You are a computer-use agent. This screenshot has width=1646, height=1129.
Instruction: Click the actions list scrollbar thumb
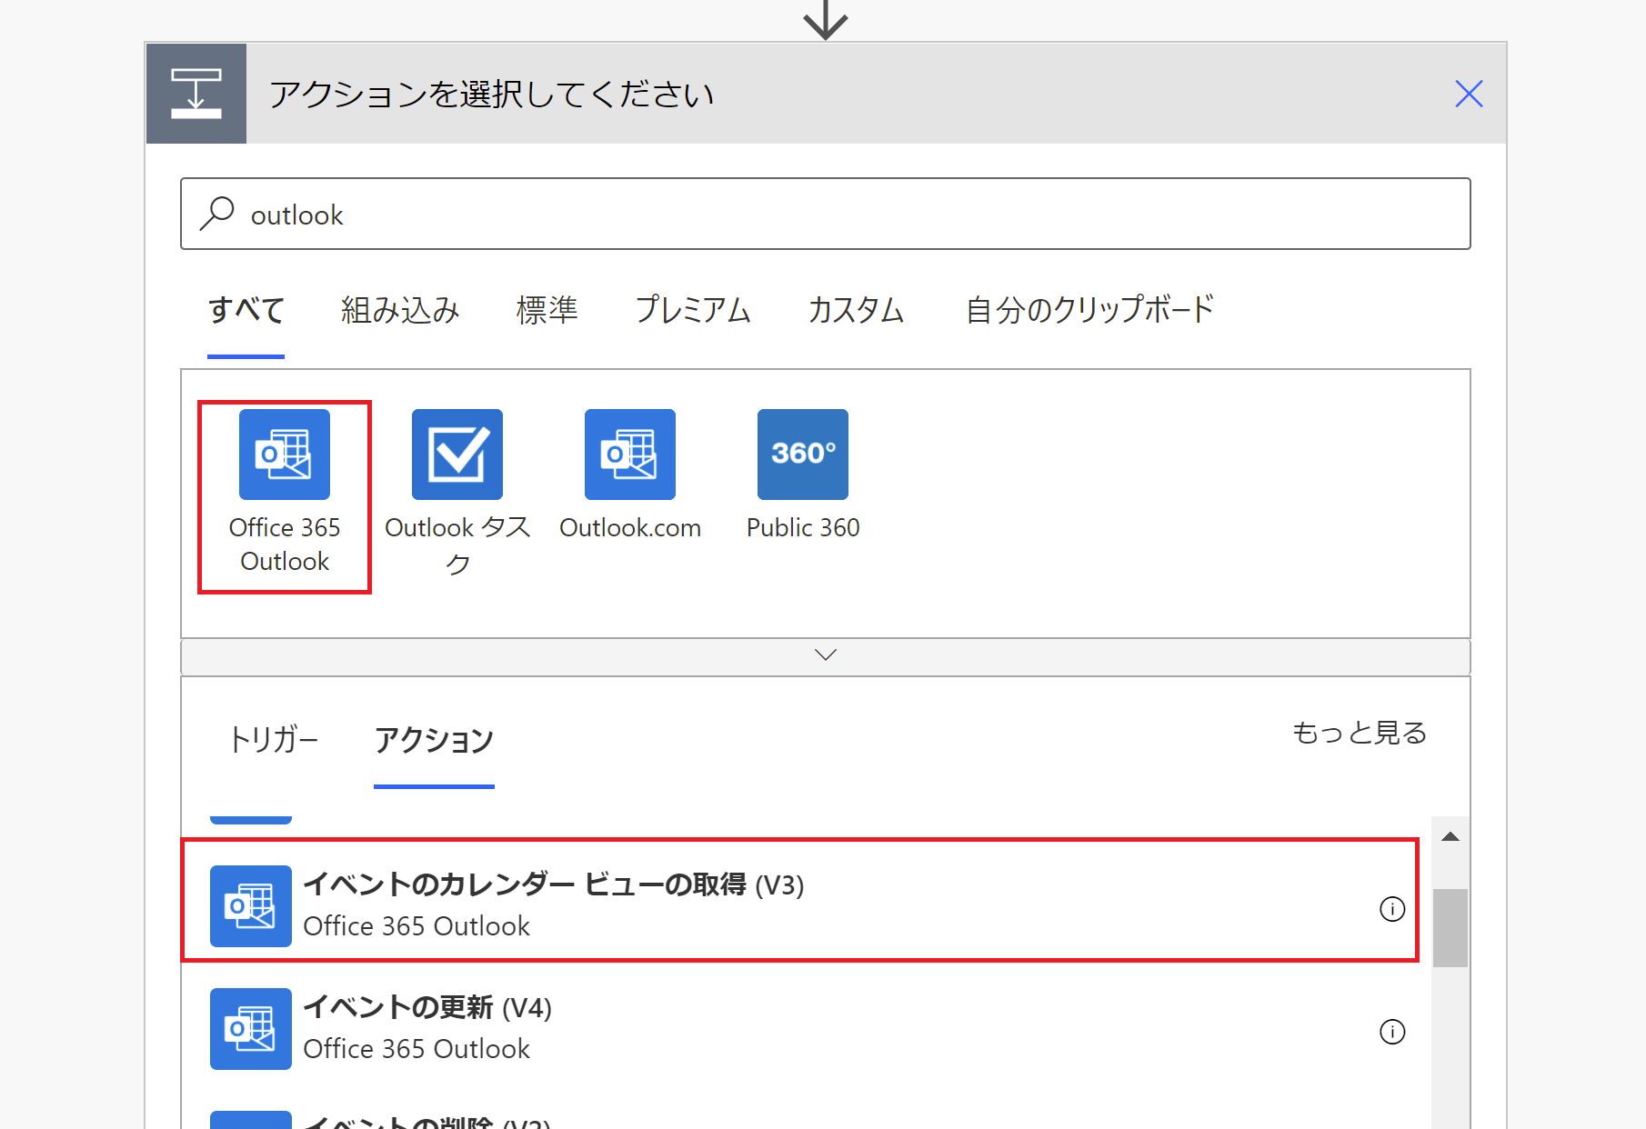[x=1450, y=927]
